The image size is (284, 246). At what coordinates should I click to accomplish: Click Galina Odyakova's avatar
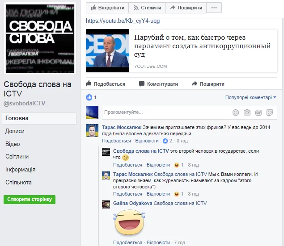[x=106, y=204]
